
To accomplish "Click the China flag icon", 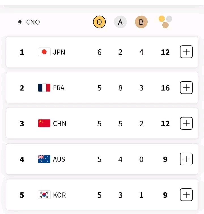I will coord(44,123).
